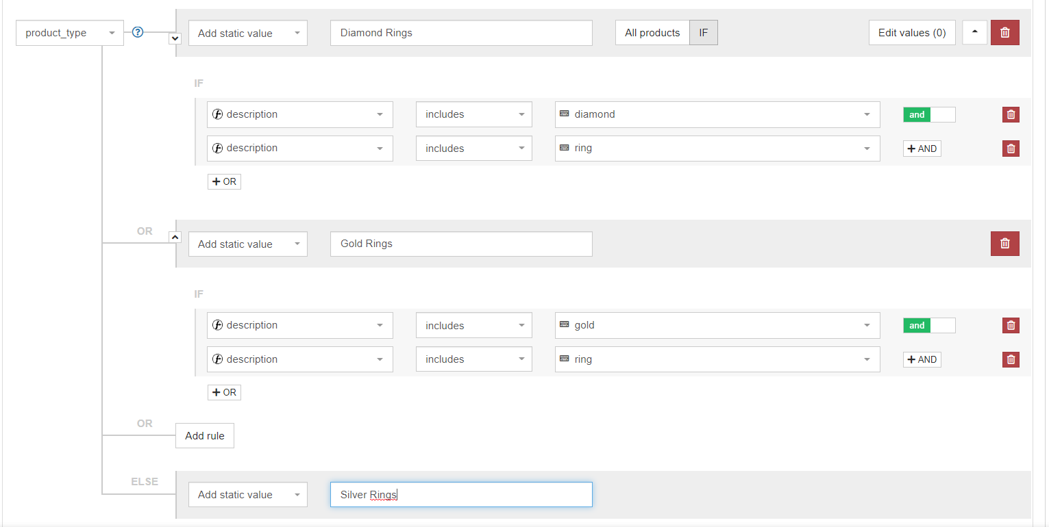Viewport: 1049px width, 527px height.
Task: Delete the 'gold' condition row
Action: (x=1011, y=325)
